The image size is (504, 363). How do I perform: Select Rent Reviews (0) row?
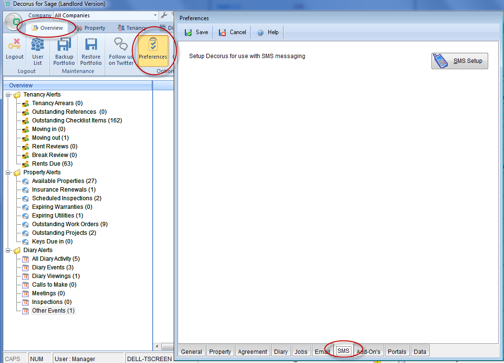click(55, 146)
